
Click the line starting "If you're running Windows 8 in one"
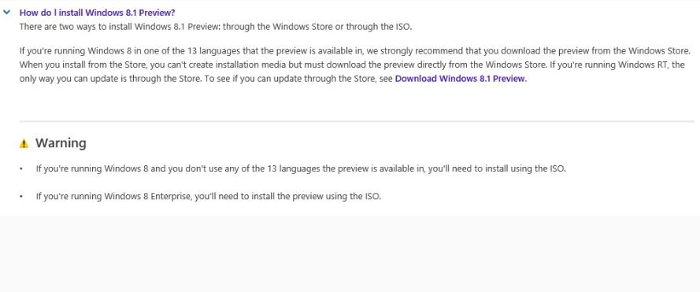[x=355, y=50]
